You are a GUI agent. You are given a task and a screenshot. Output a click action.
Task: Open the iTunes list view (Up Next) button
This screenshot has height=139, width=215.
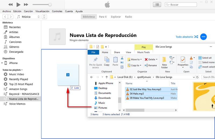point(157,5)
